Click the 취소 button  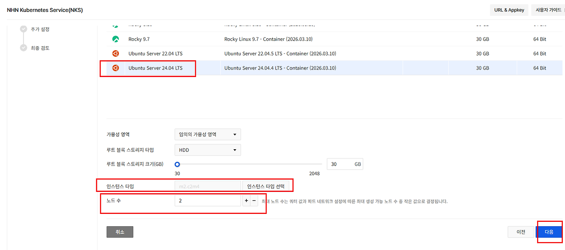(120, 232)
